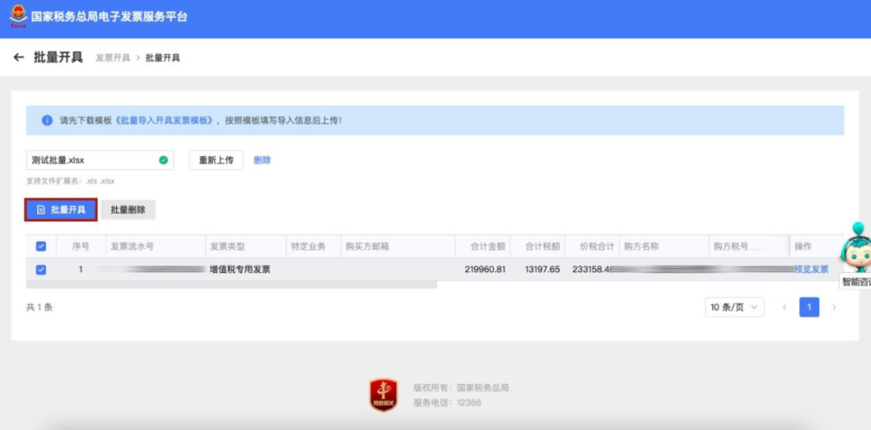Screen dimensions: 871x430
Task: Go to next page arrow
Action: pyautogui.click(x=834, y=307)
